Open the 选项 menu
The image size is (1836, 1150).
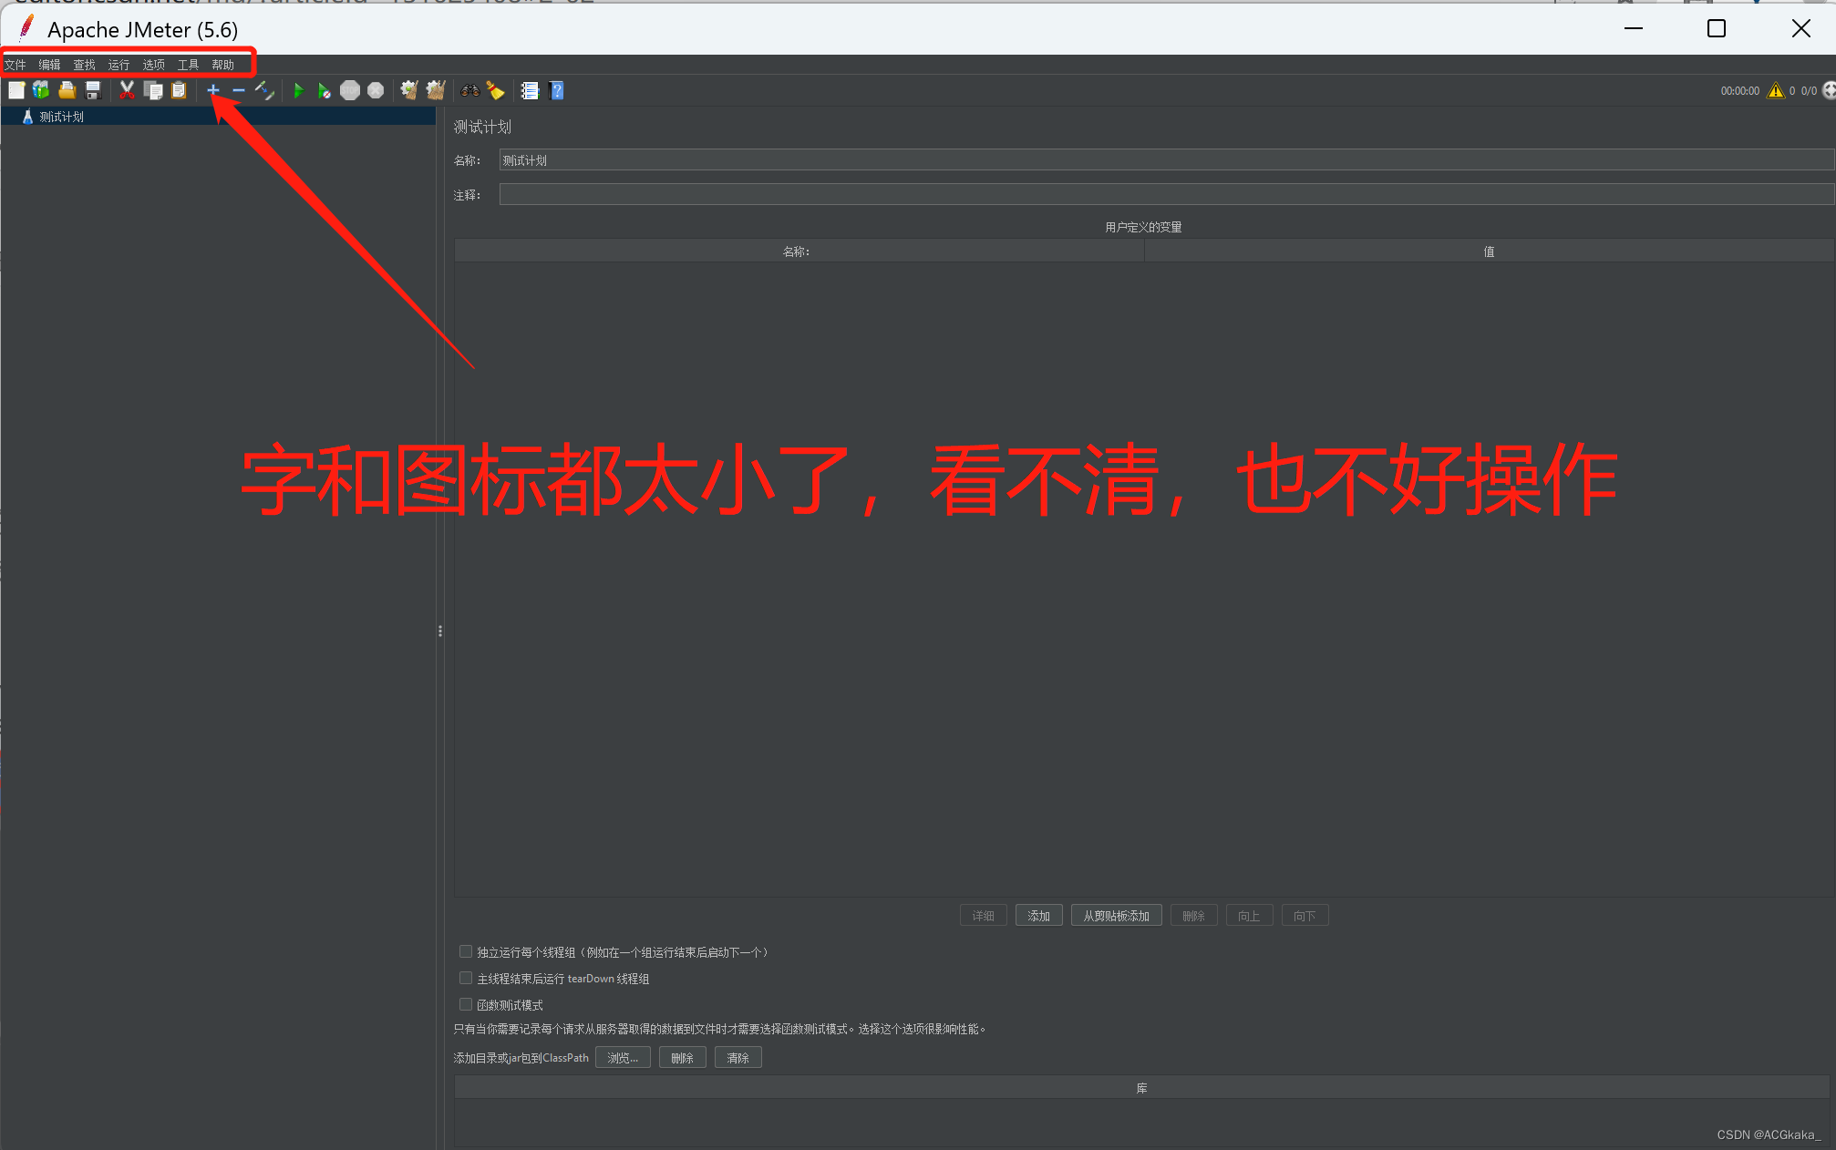(x=154, y=65)
